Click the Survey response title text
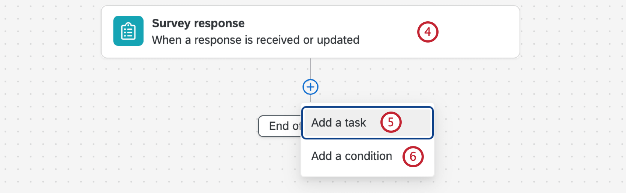The height and width of the screenshot is (193, 626). (x=198, y=23)
